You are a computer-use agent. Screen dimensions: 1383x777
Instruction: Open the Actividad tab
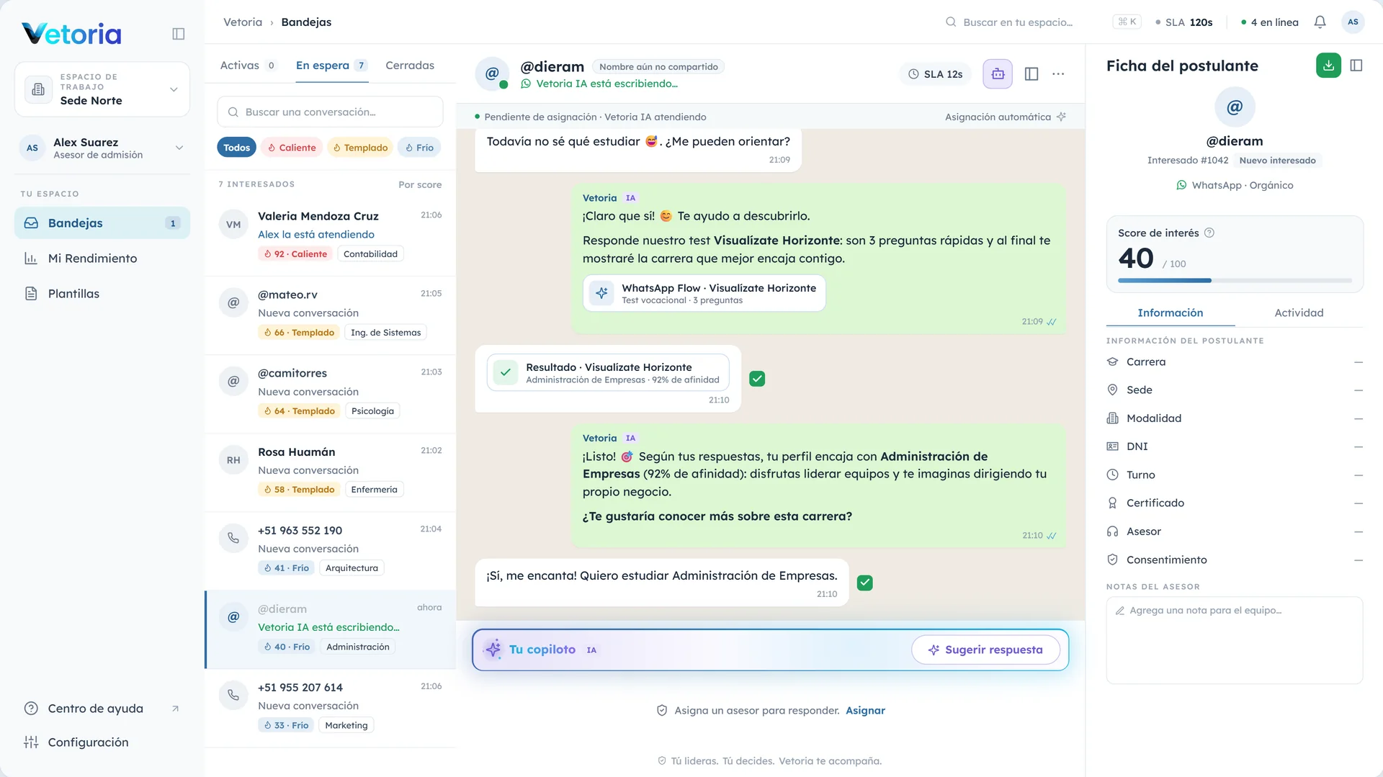click(1299, 313)
